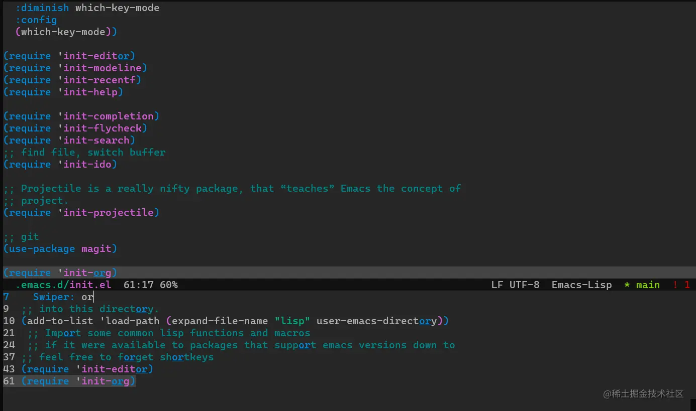Select swiper match '21 ;; Import some common lisp functions'
The width and height of the screenshot is (696, 411).
pyautogui.click(x=157, y=333)
